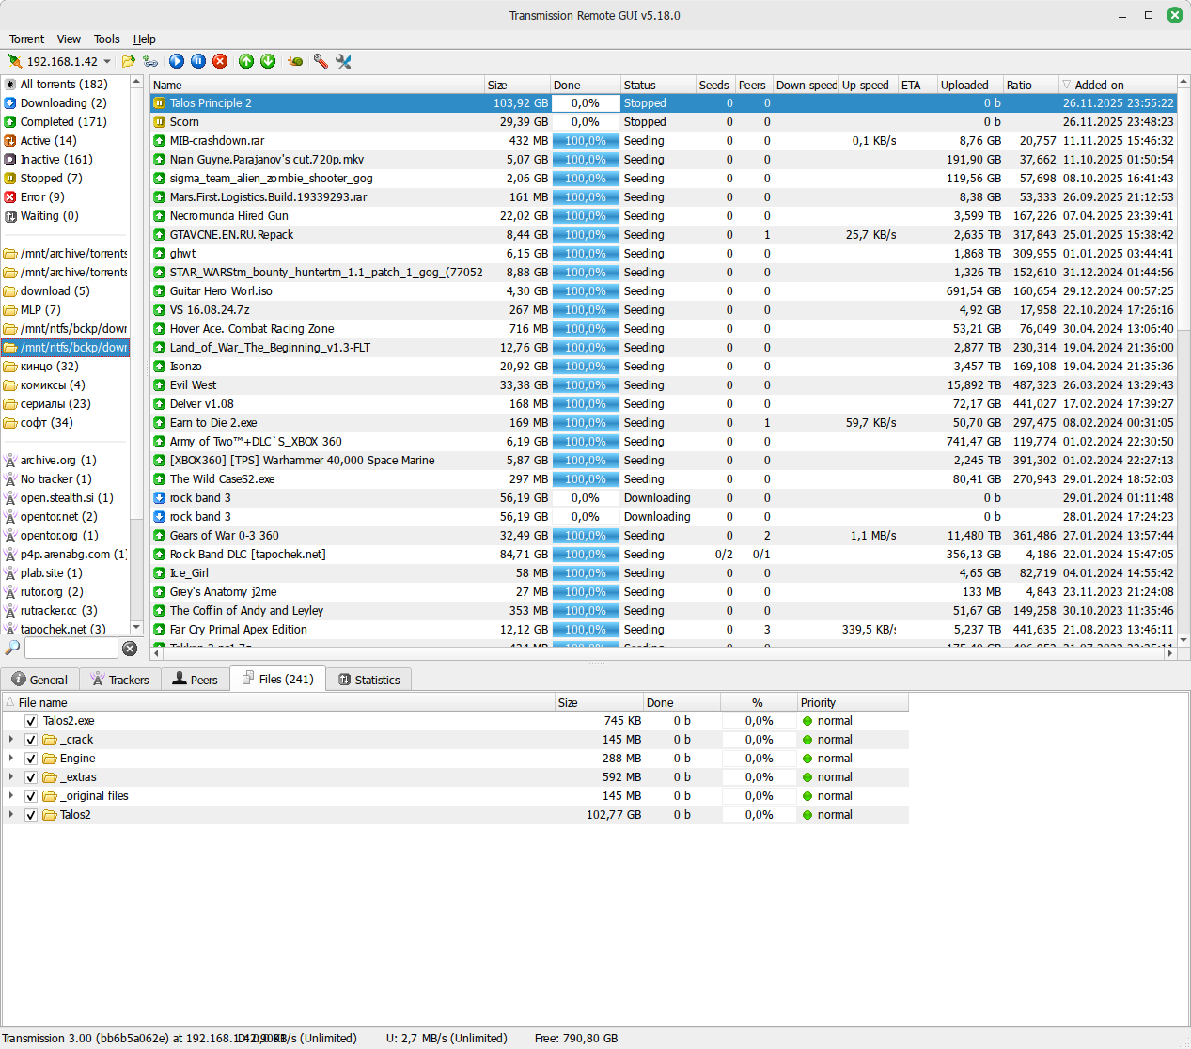This screenshot has height=1049, width=1191.
Task: Click the Add torrent link icon
Action: pyautogui.click(x=150, y=61)
